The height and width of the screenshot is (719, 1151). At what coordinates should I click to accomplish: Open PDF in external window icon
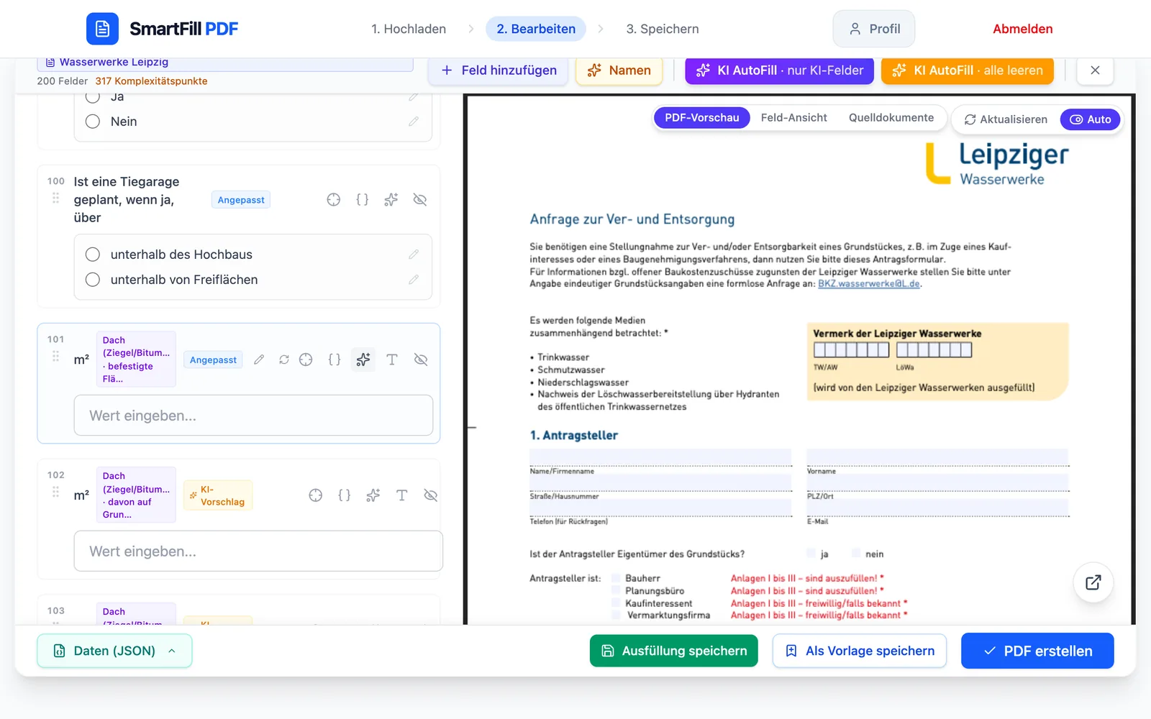(1093, 582)
